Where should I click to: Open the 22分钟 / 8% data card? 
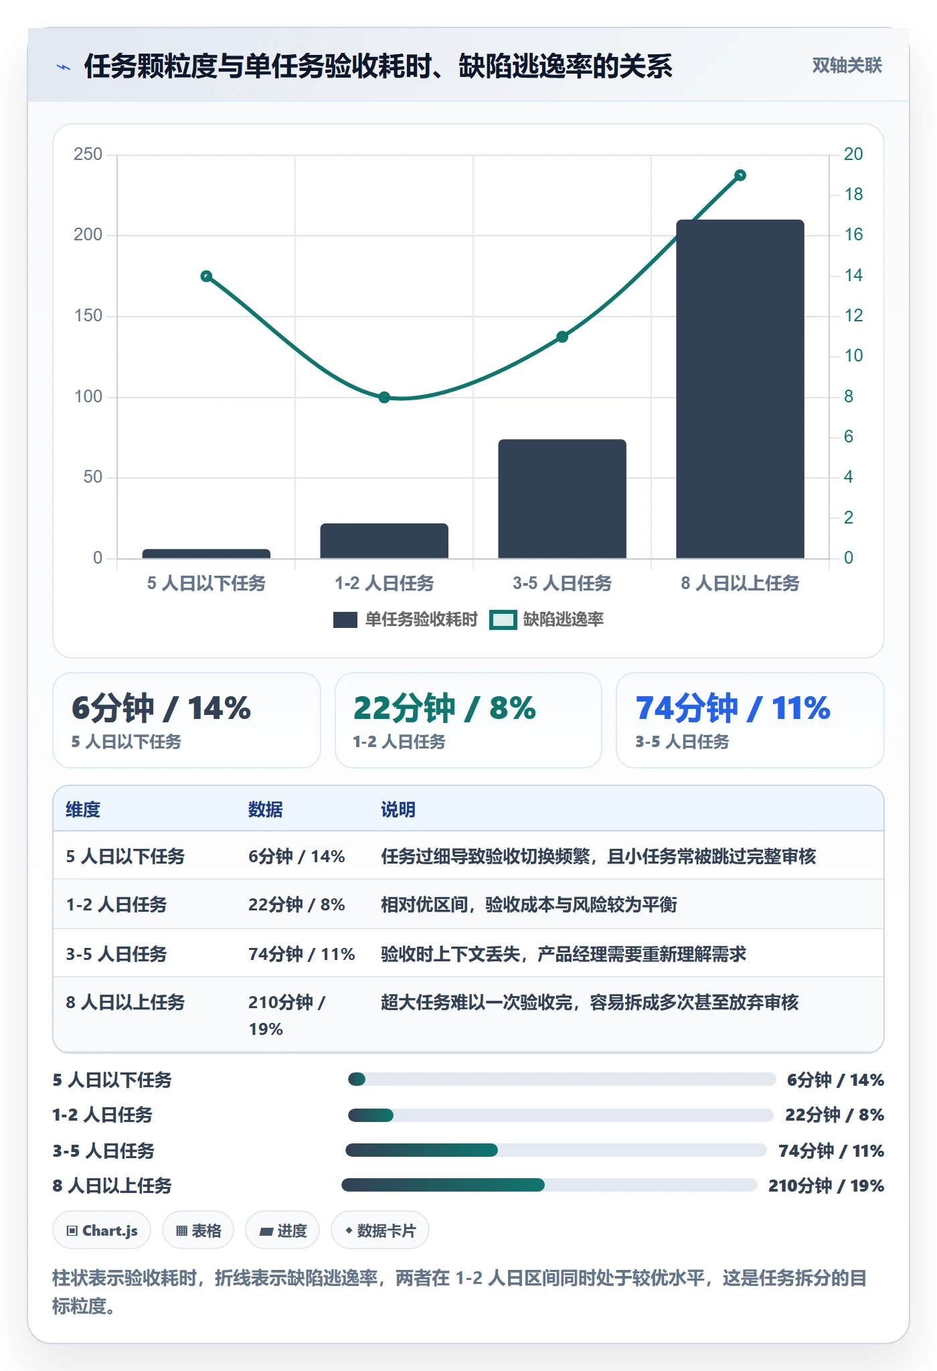[x=468, y=720]
